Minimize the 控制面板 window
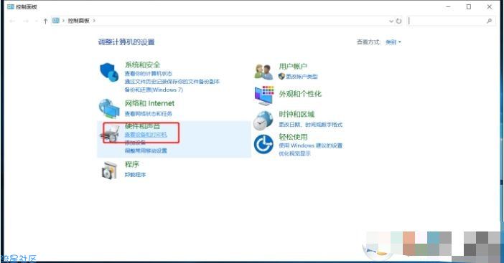This screenshot has width=504, height=263. point(449,6)
